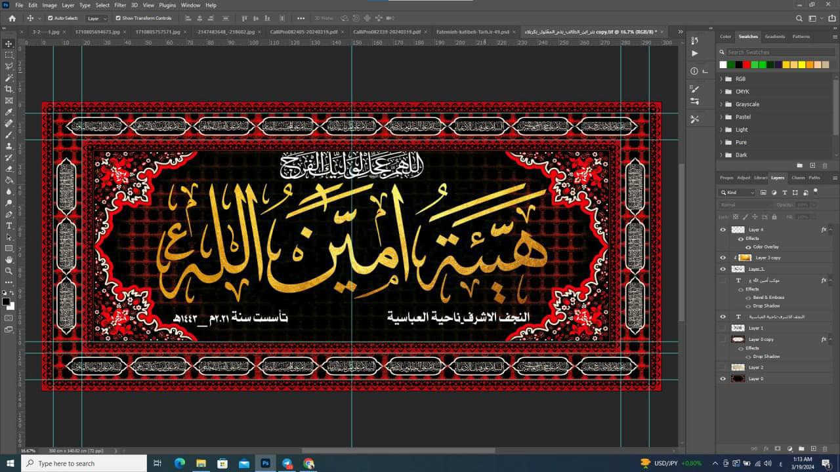Select the Crop tool
Viewport: 840px width, 472px height.
click(9, 89)
